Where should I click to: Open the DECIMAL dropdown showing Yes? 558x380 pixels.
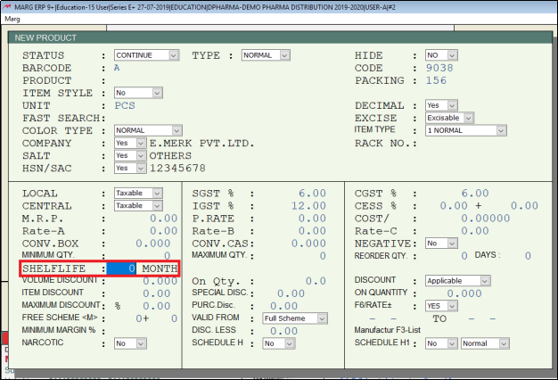point(441,105)
